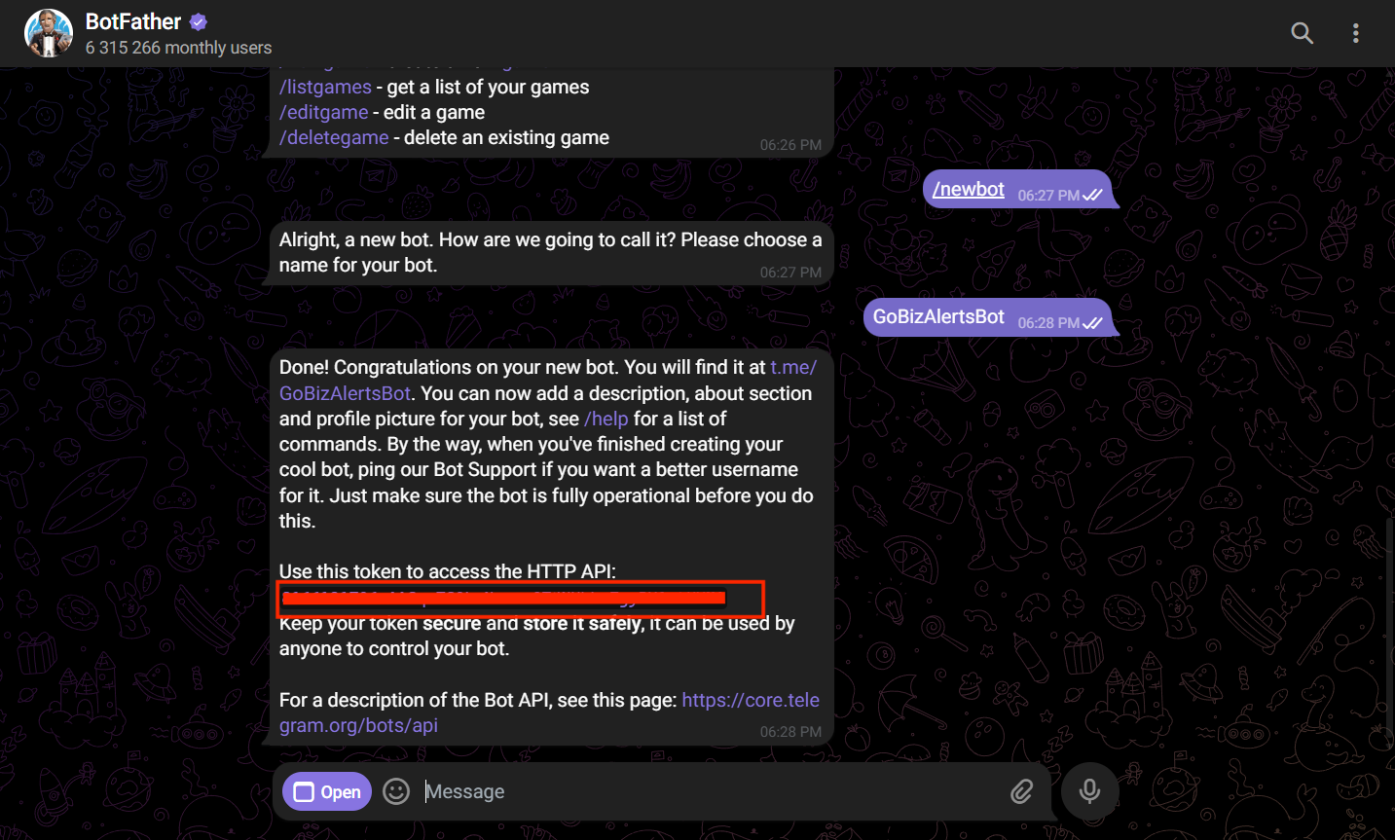Click the GoBizAlertsBot sent message bubble

938,316
